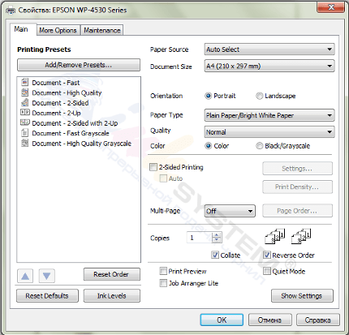Viewport: 349px width, 335px height.
Task: Open the Document Size dropdown
Action: pyautogui.click(x=269, y=66)
